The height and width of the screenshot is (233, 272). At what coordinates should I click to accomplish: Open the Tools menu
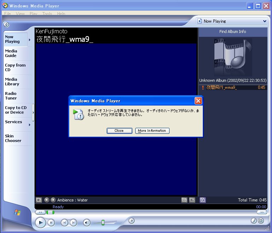click(x=47, y=13)
